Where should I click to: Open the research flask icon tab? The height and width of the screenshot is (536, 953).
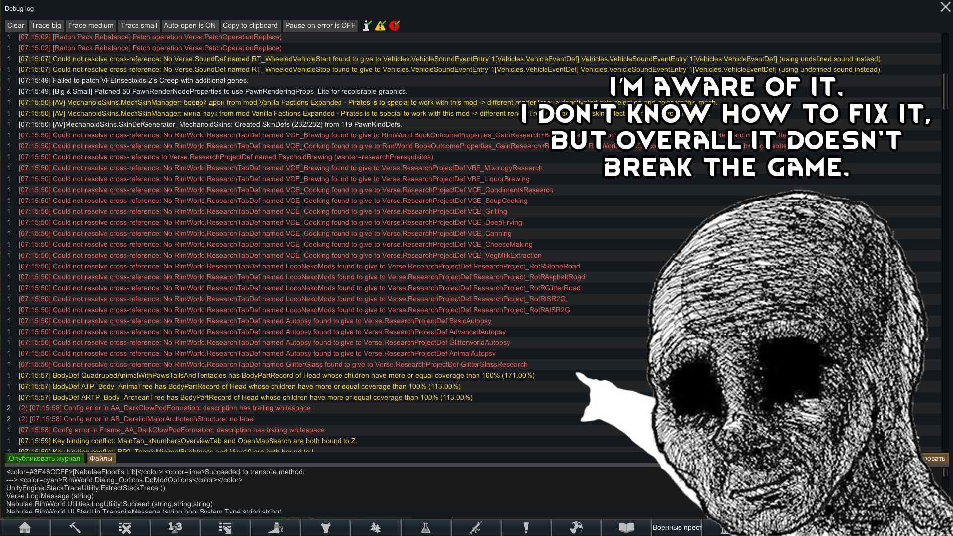426,528
